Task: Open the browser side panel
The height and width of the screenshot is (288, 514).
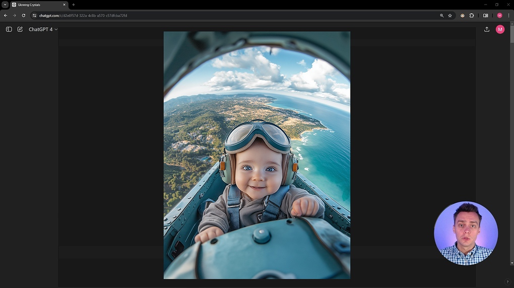Action: (485, 16)
